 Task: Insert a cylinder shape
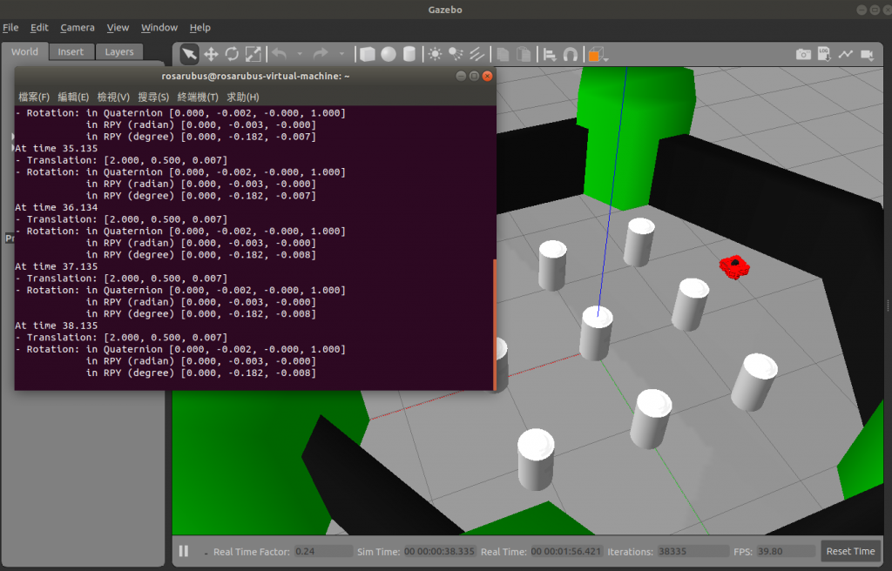pos(409,55)
